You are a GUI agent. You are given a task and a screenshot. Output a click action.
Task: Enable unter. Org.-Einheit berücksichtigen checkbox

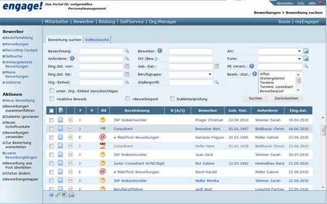coord(52,91)
